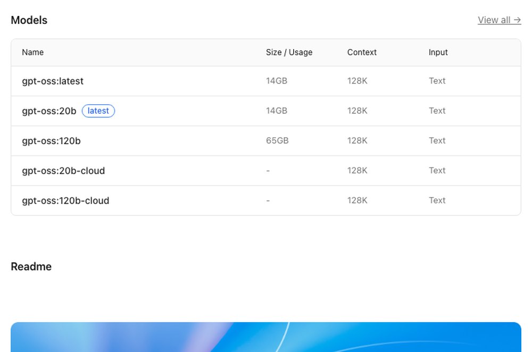Click the Context column header

[362, 52]
